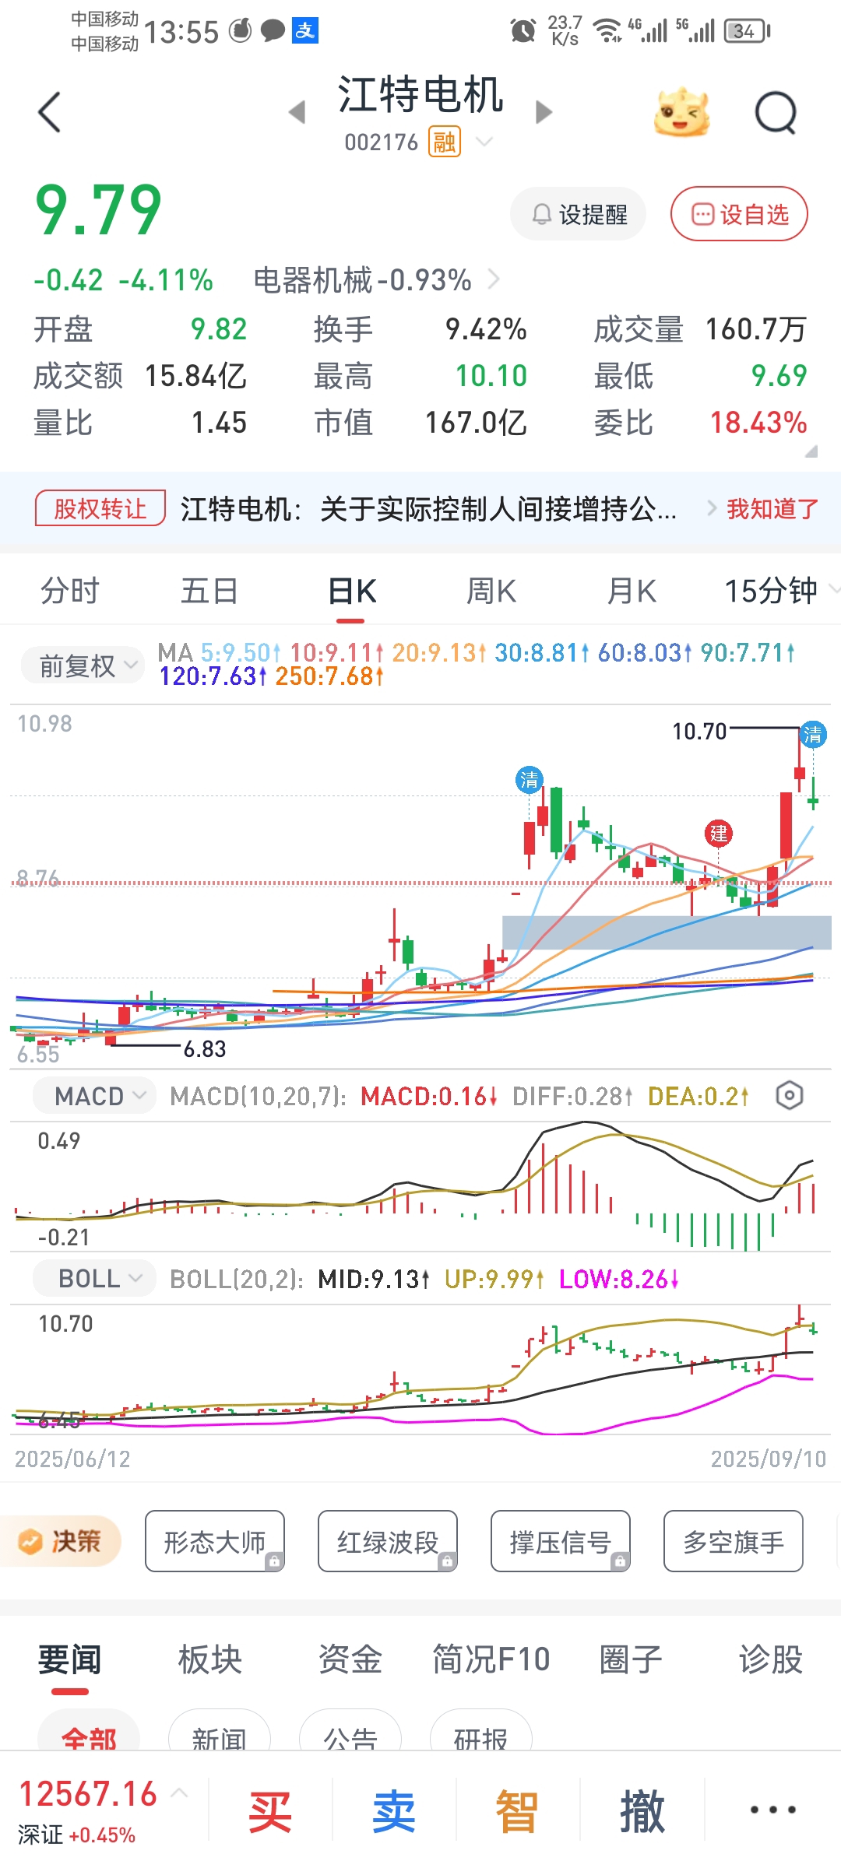
Task: Open 红绿波段 locked tool
Action: pyautogui.click(x=387, y=1541)
